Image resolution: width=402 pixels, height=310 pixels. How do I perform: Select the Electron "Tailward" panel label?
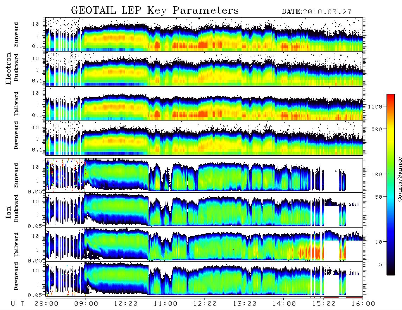(x=16, y=104)
